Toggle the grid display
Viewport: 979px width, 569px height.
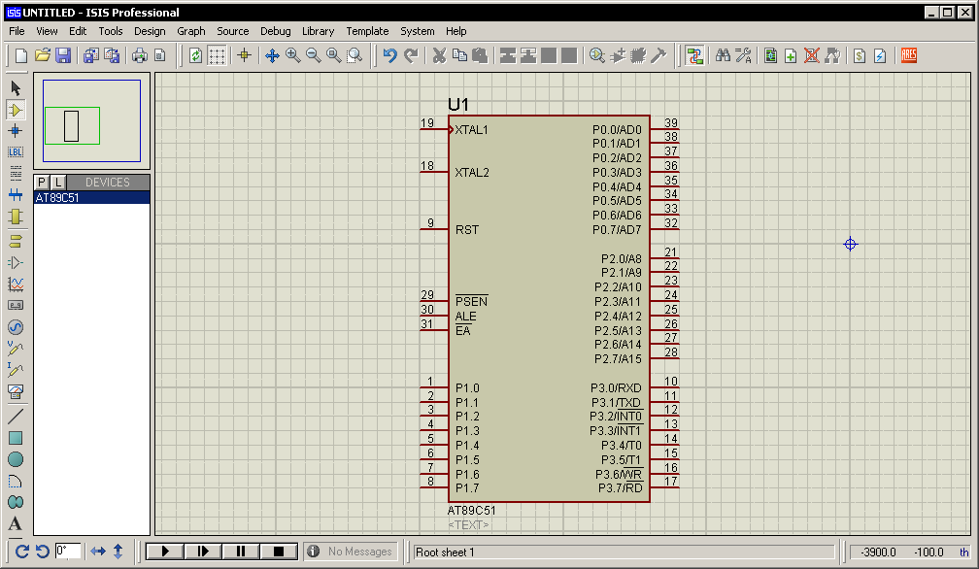pos(217,55)
